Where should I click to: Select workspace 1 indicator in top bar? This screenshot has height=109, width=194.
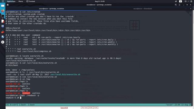[180, 1]
